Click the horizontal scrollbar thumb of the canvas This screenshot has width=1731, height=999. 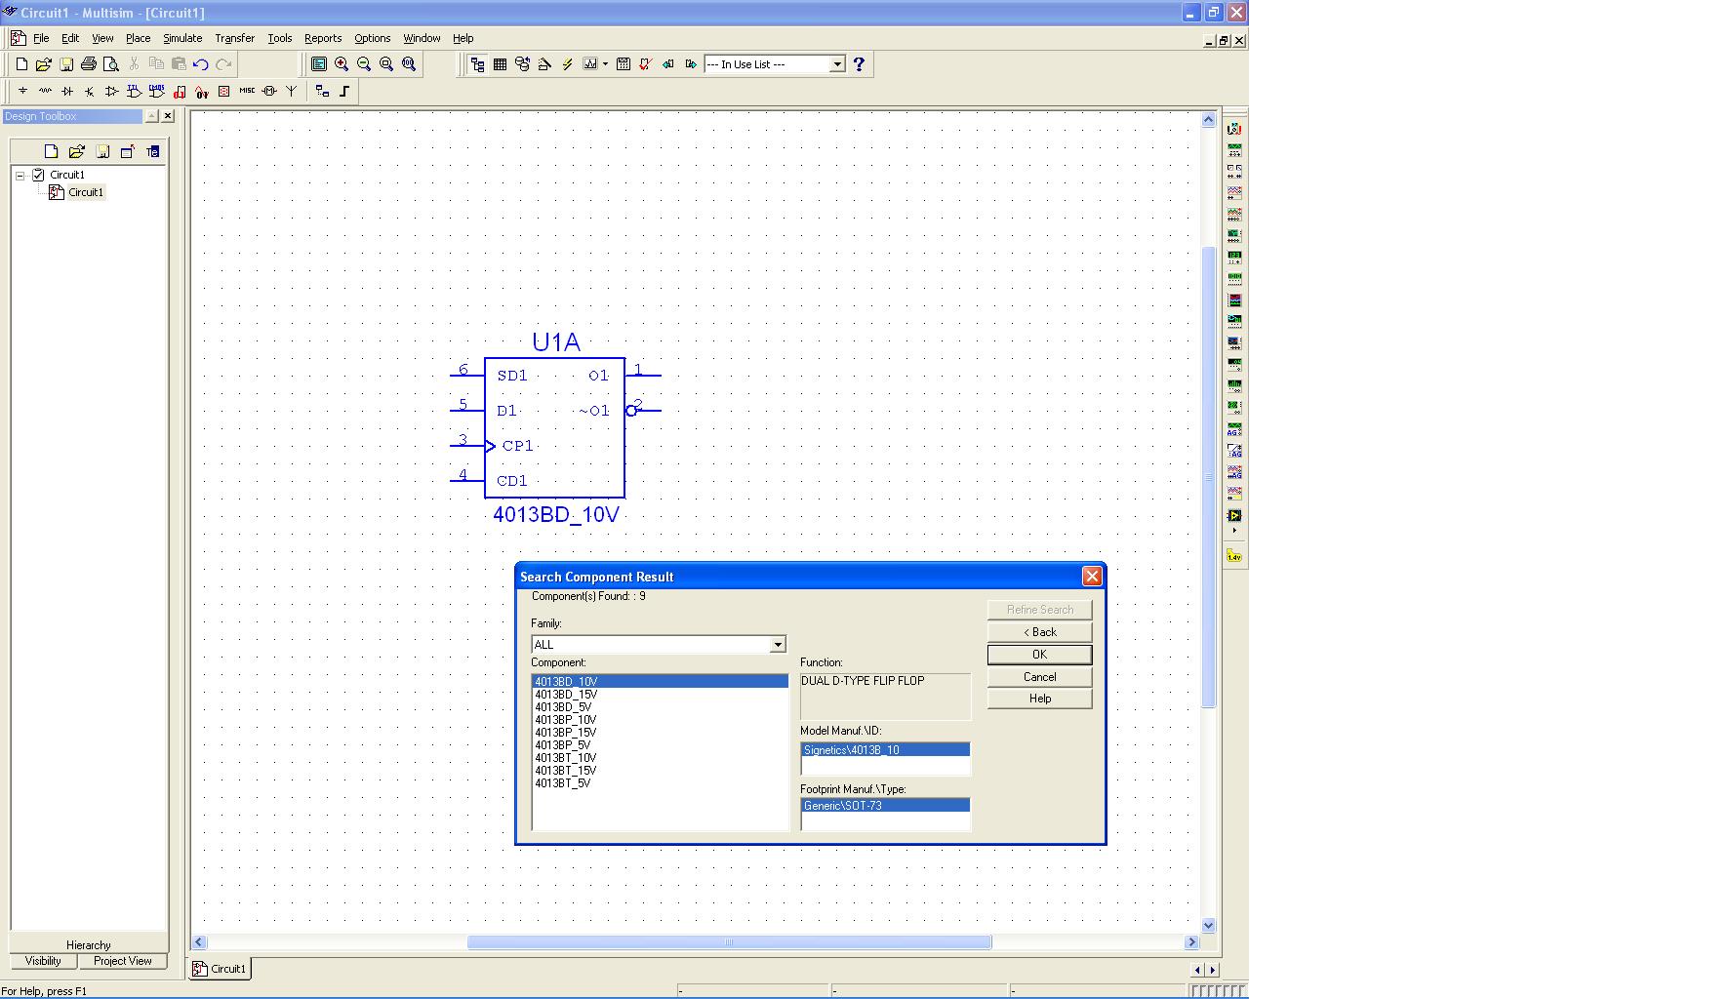click(x=729, y=942)
